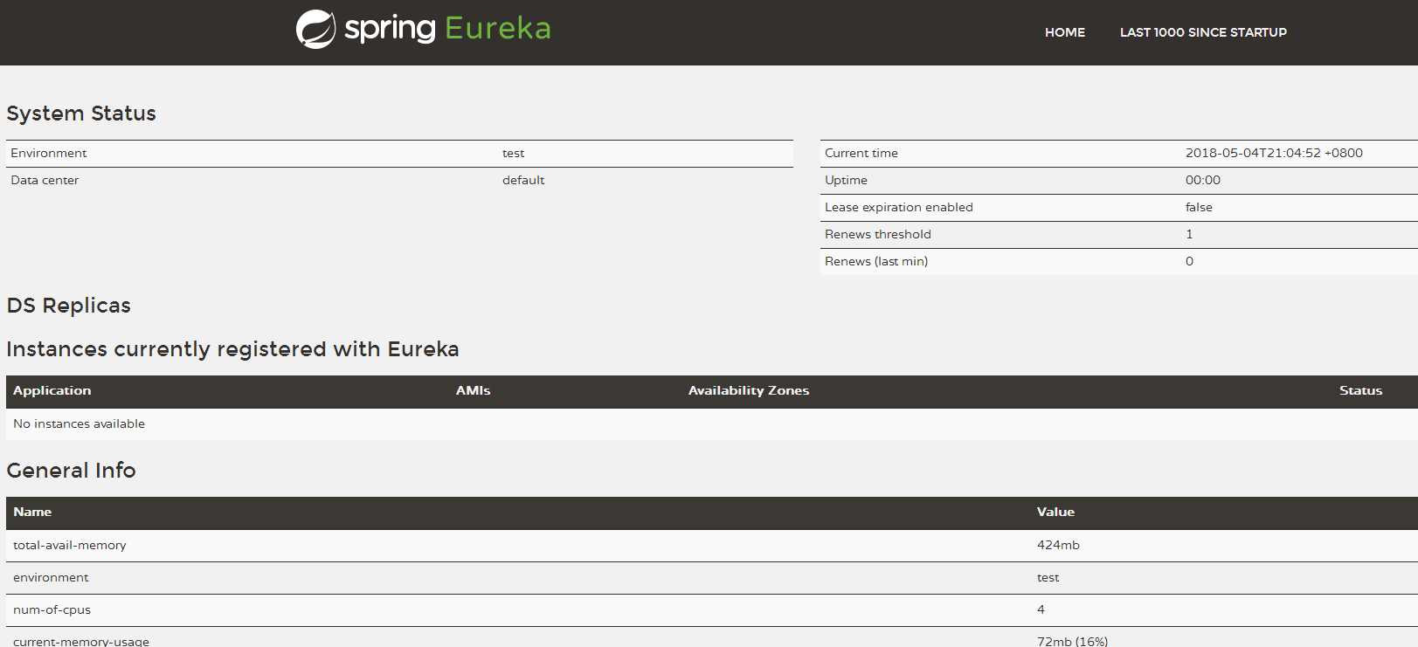Select the 'default' Data center value
This screenshot has height=647, width=1418.
coord(523,180)
